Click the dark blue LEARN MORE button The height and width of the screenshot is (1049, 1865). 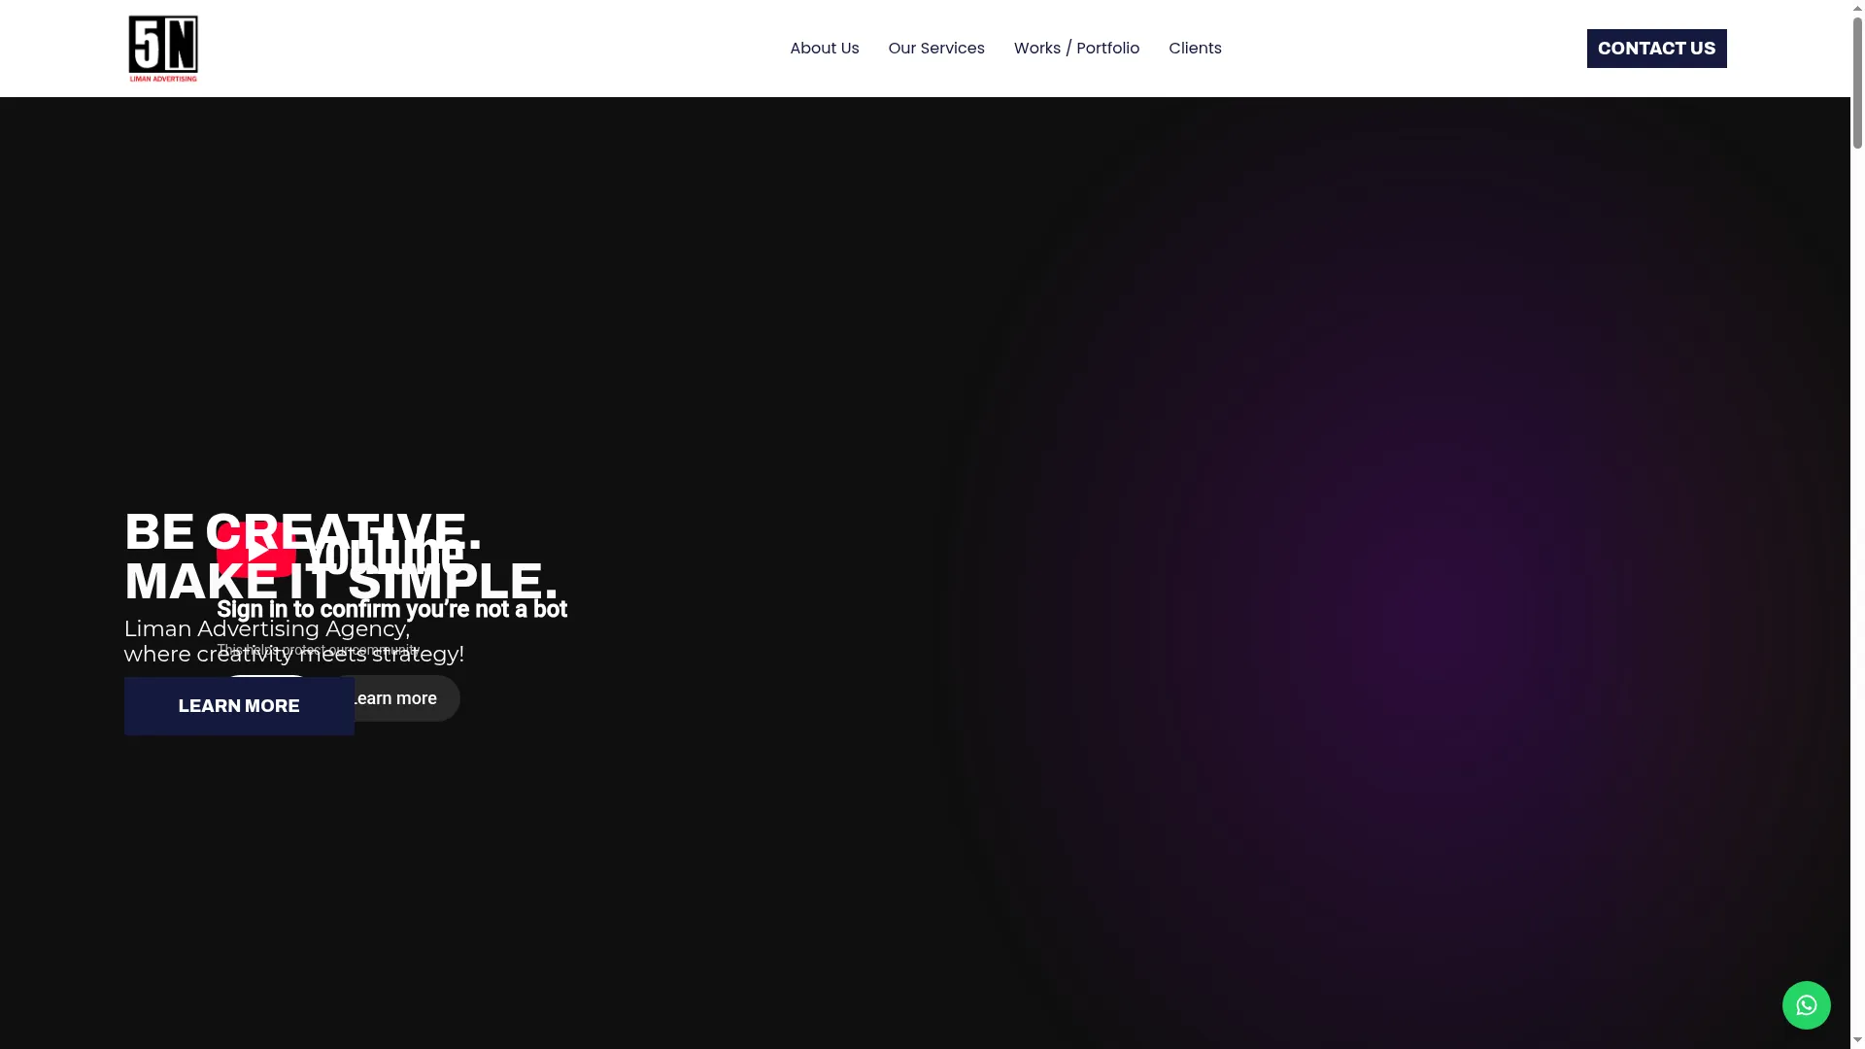[x=239, y=706]
